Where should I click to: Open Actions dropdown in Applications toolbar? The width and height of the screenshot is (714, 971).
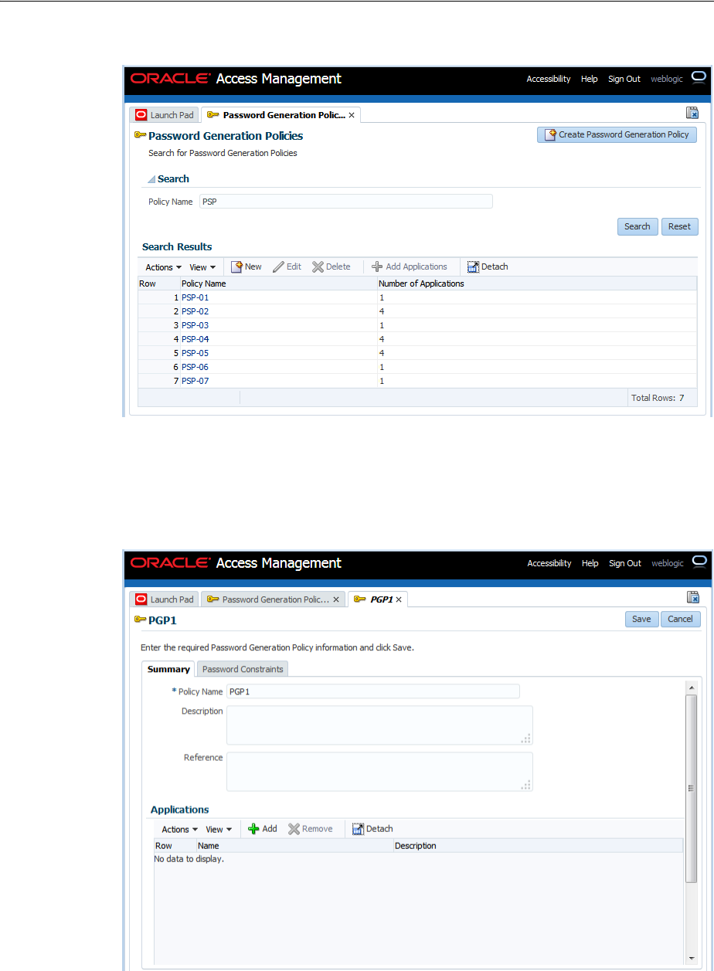click(x=180, y=830)
